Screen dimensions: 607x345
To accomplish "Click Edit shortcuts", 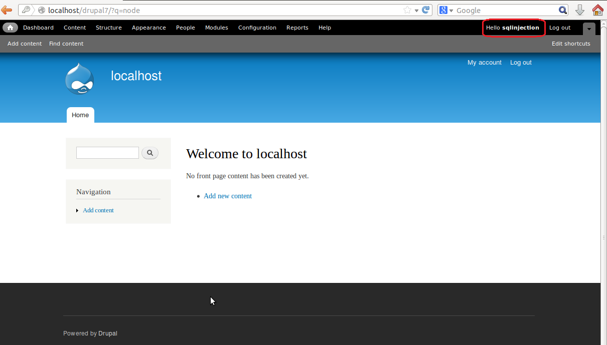I will 571,44.
